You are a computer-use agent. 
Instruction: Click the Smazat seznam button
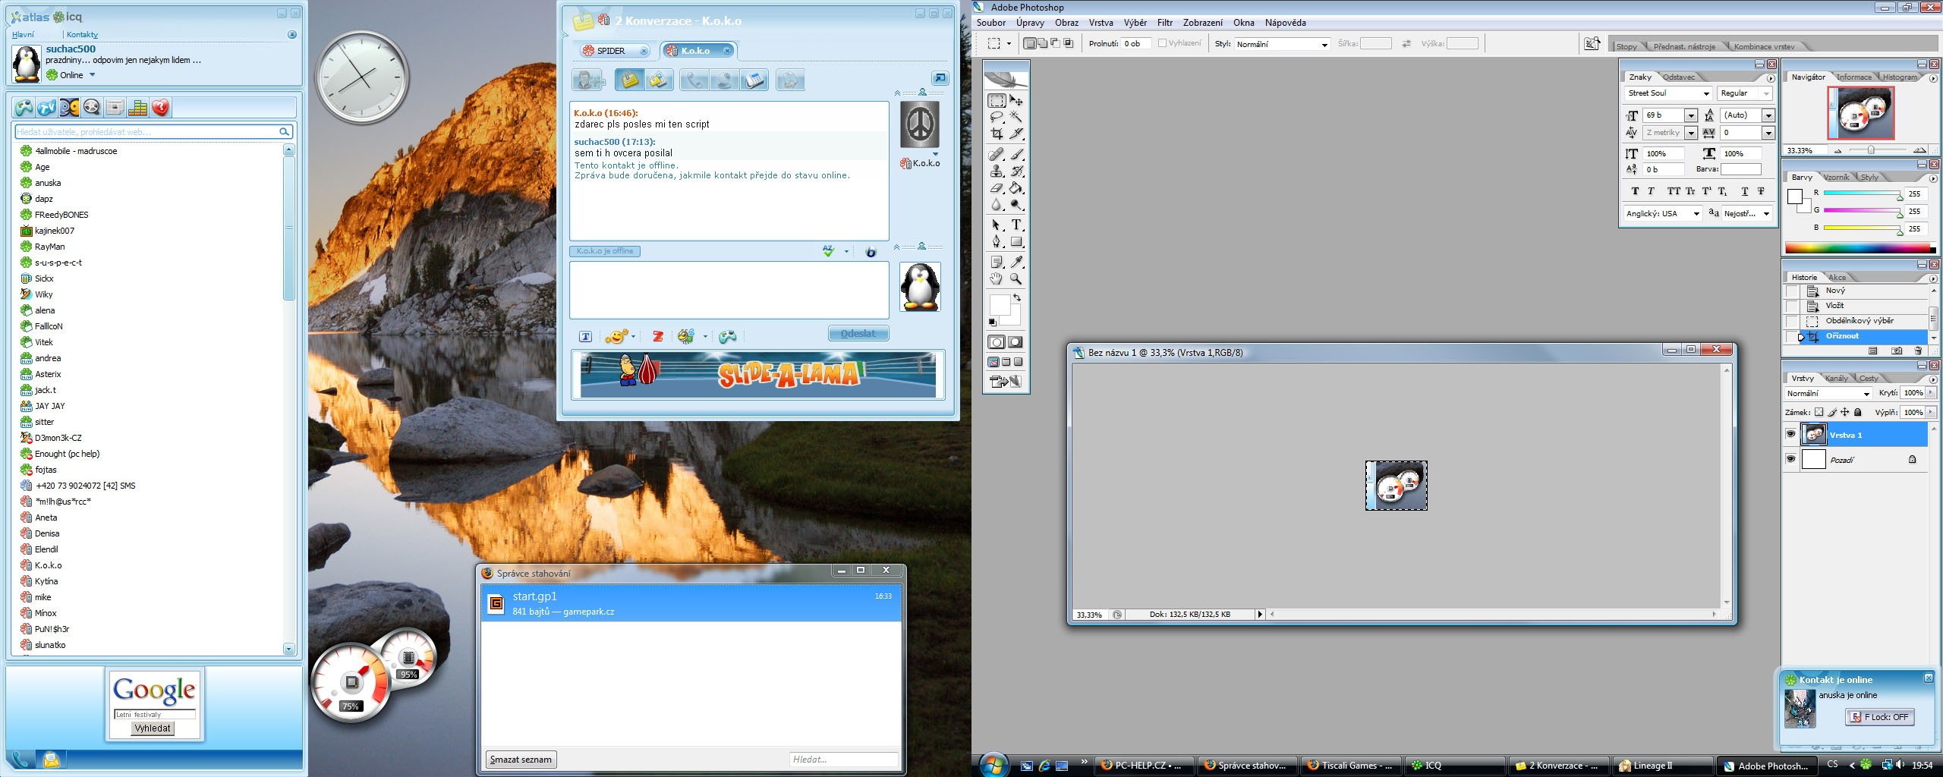coord(521,760)
